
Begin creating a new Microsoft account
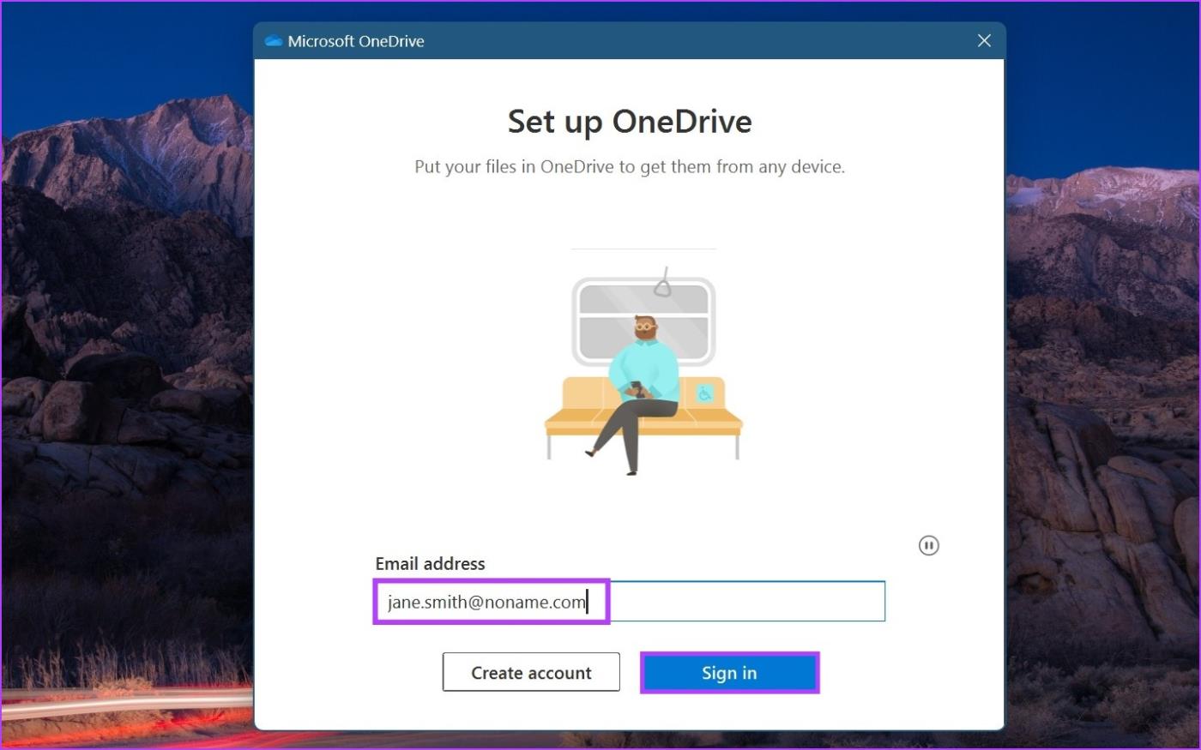coord(530,672)
